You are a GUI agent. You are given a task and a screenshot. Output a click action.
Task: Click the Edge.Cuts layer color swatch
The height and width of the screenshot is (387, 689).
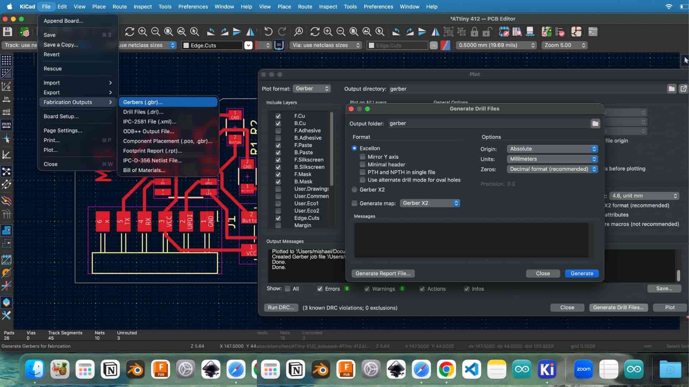click(x=186, y=46)
